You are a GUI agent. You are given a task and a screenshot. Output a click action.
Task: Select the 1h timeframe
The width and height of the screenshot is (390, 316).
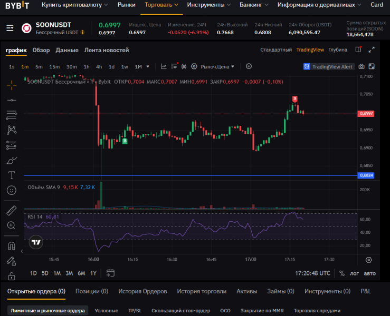[87, 67]
